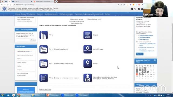The image size is (173, 97).
Task: Open Наукометрические показатели авторские идентификаторы link
Action: point(76,21)
